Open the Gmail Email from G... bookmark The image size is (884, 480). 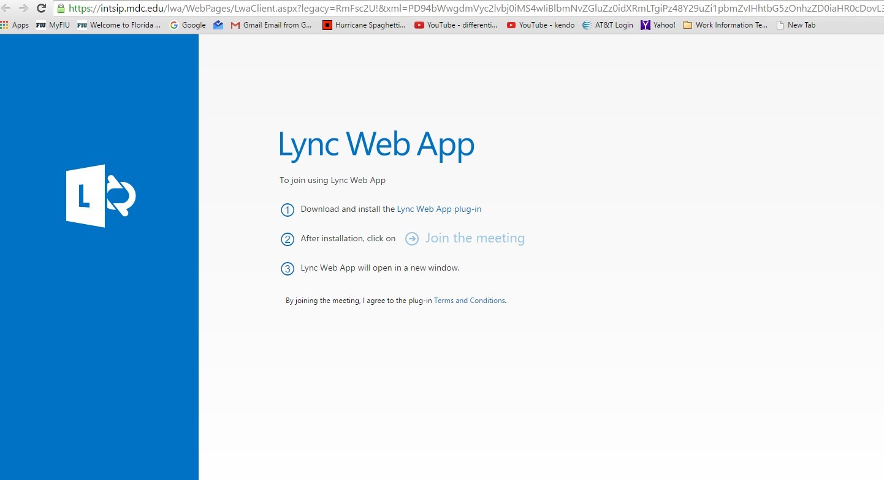[272, 25]
